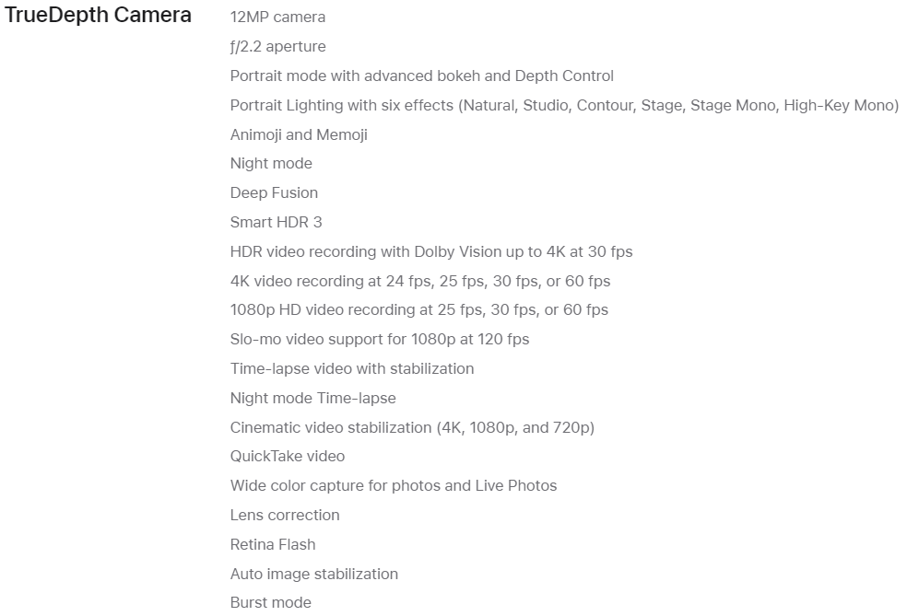The height and width of the screenshot is (616, 907).
Task: Select the Wide color capture line
Action: (394, 486)
